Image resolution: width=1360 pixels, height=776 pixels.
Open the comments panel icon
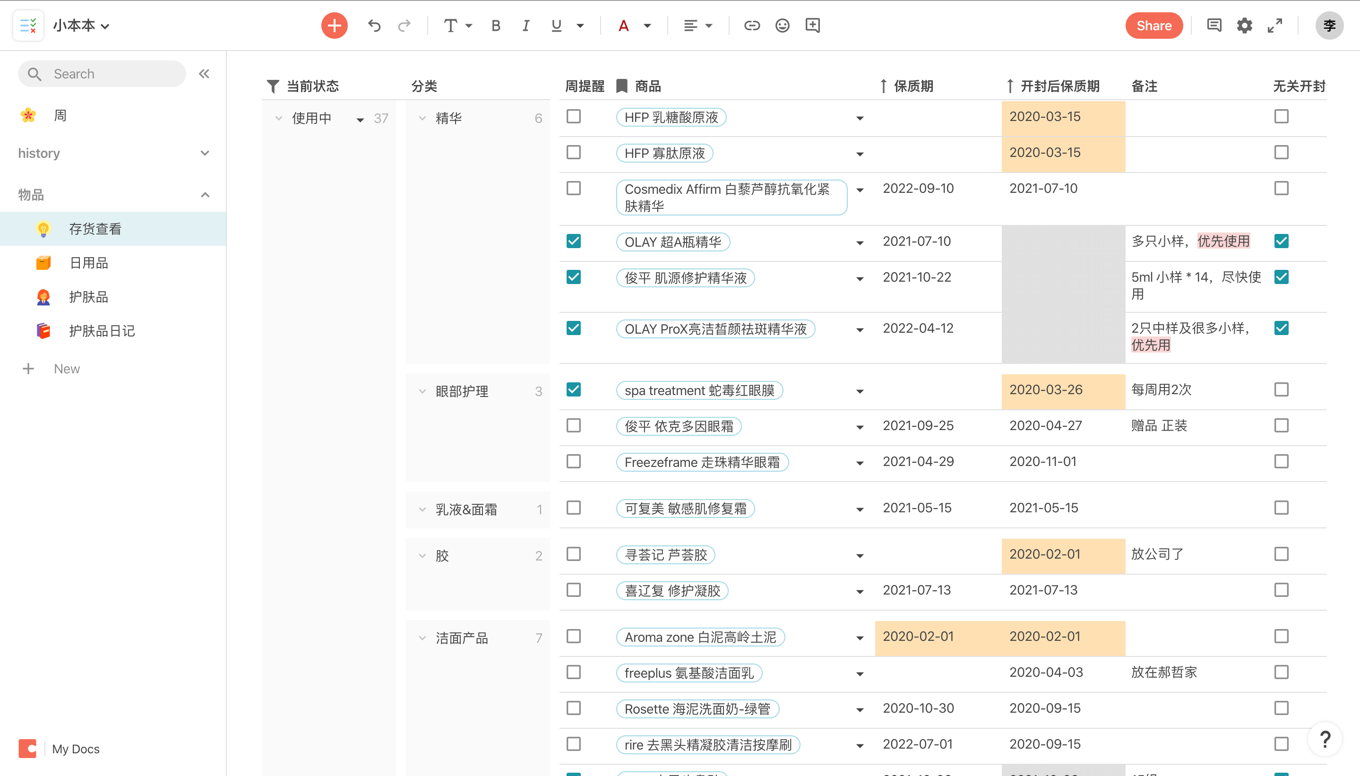1214,26
